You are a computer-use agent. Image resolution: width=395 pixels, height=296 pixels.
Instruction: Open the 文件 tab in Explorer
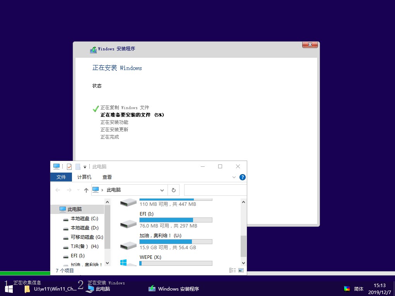pyautogui.click(x=61, y=177)
